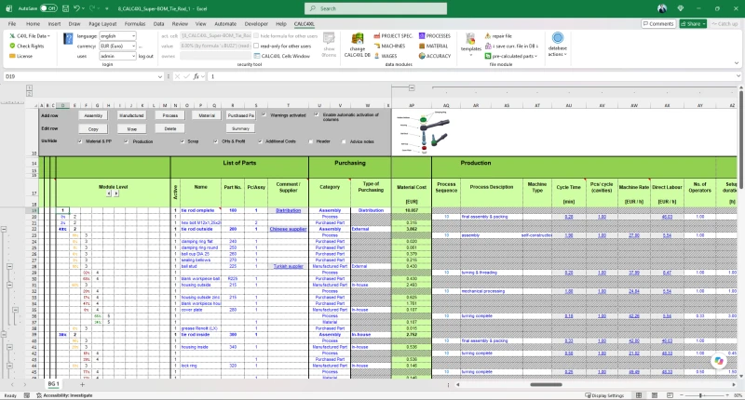Image resolution: width=745 pixels, height=400 pixels.
Task: Click the Search box in title bar
Action: [375, 8]
